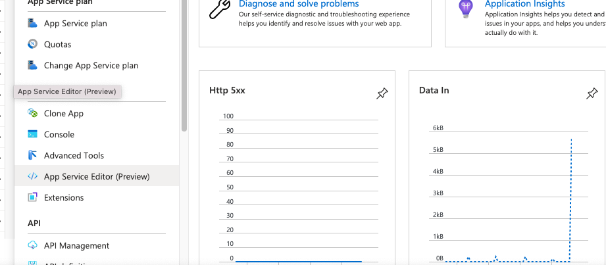
Task: Open Diagnose and solve problems link
Action: 299,4
